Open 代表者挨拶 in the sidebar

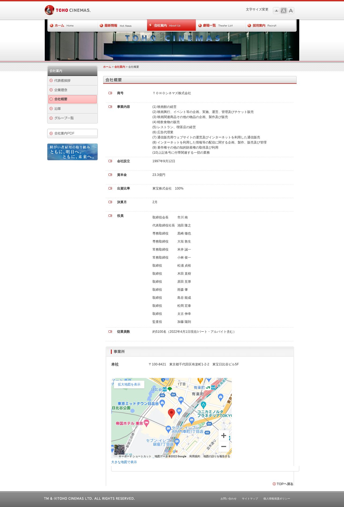tap(72, 81)
